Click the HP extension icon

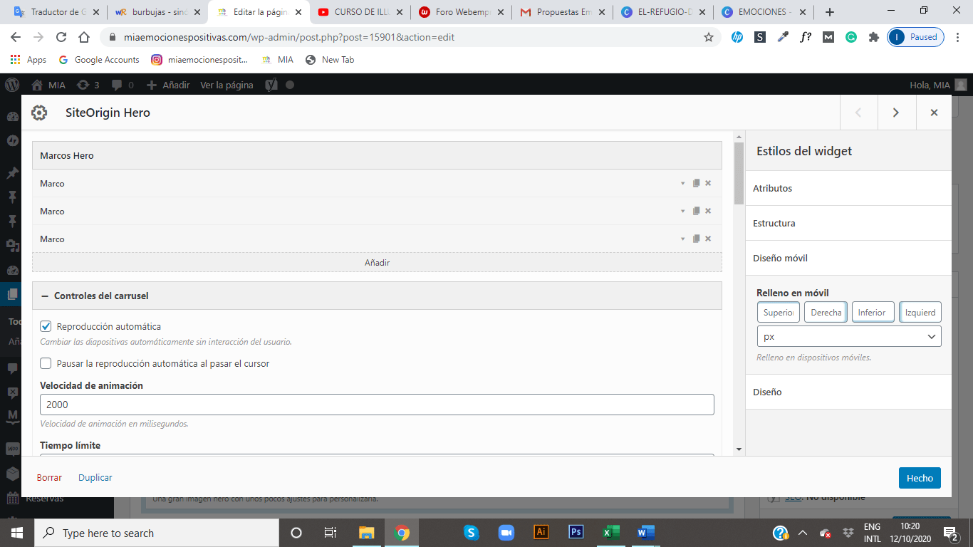pyautogui.click(x=737, y=37)
